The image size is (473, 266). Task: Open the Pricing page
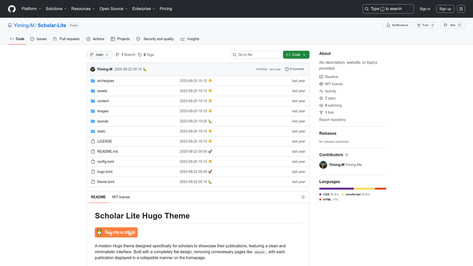pyautogui.click(x=166, y=9)
